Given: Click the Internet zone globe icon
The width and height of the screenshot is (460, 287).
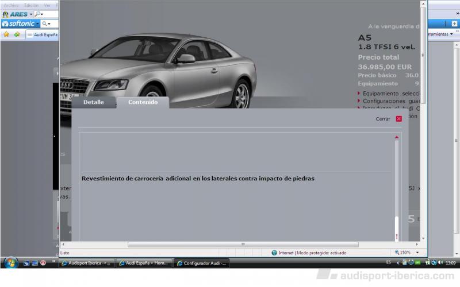Looking at the screenshot, I should 274,253.
